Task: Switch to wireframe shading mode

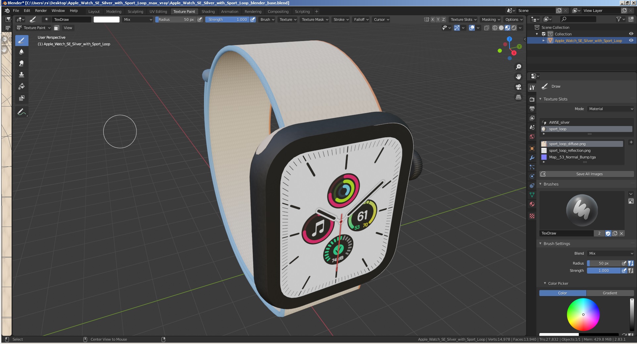Action: 495,28
